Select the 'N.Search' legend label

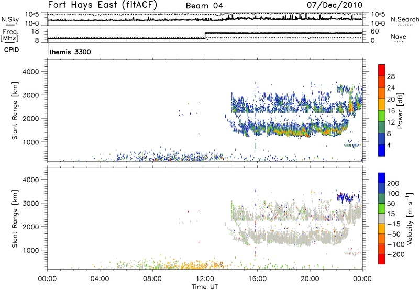404,19
